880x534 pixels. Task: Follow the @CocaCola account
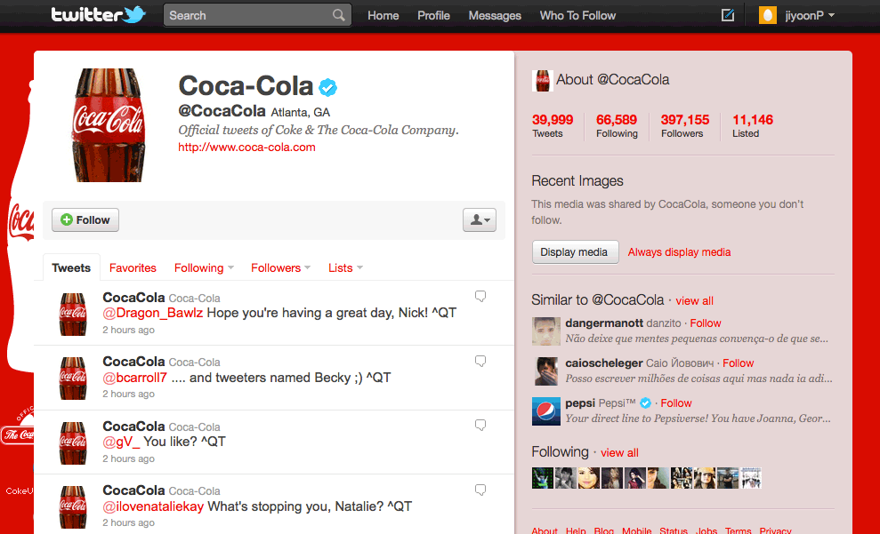pyautogui.click(x=85, y=219)
